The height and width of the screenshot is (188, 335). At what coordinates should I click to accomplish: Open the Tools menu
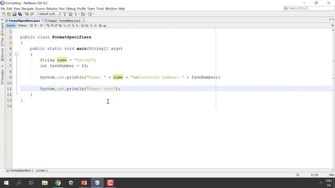100,9
